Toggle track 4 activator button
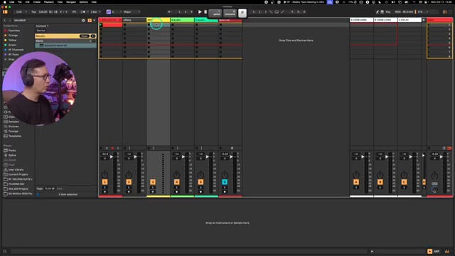This screenshot has height=256, width=455. pos(177,182)
